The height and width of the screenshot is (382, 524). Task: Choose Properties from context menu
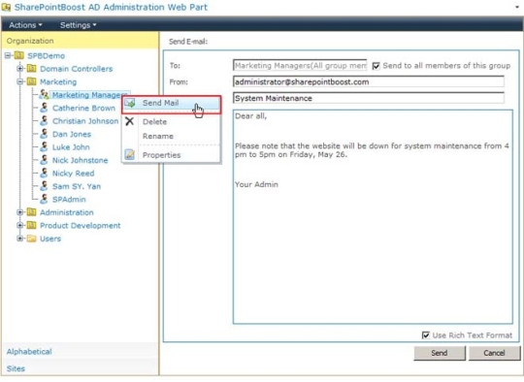point(171,155)
